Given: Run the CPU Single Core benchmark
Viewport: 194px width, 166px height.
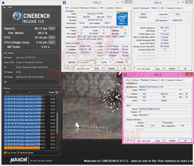Looking at the screenshot, I should (52, 43).
